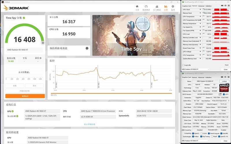Switch to Validation tab in lower GPU-Z
Image resolution: width=231 pixels, height=144 pixels.
click(x=208, y=77)
